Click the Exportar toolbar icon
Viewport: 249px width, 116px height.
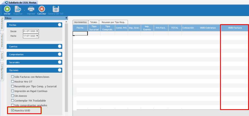click(x=18, y=9)
